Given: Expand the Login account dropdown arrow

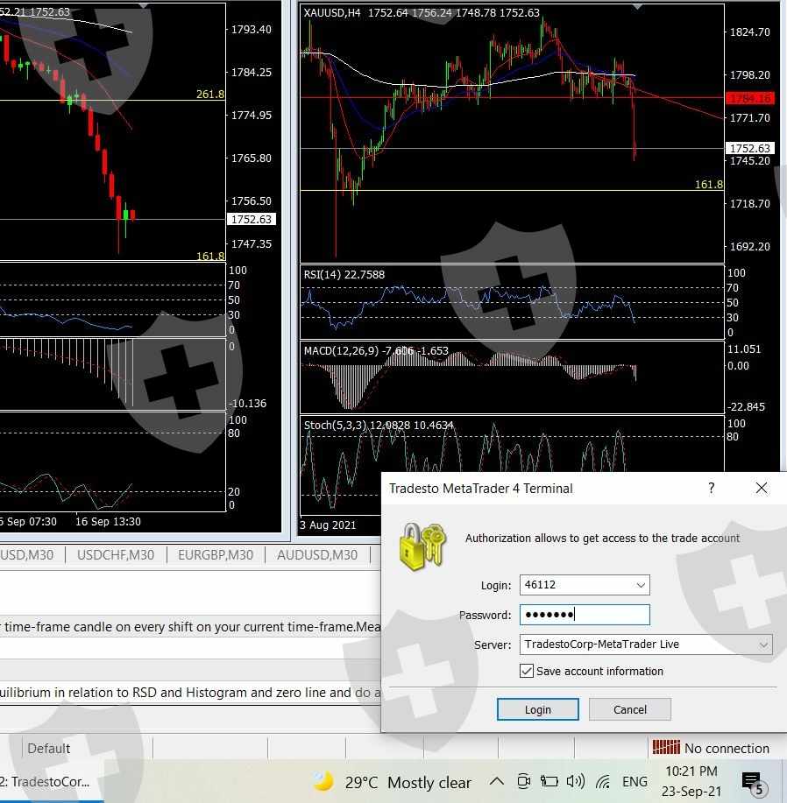Looking at the screenshot, I should (x=641, y=585).
